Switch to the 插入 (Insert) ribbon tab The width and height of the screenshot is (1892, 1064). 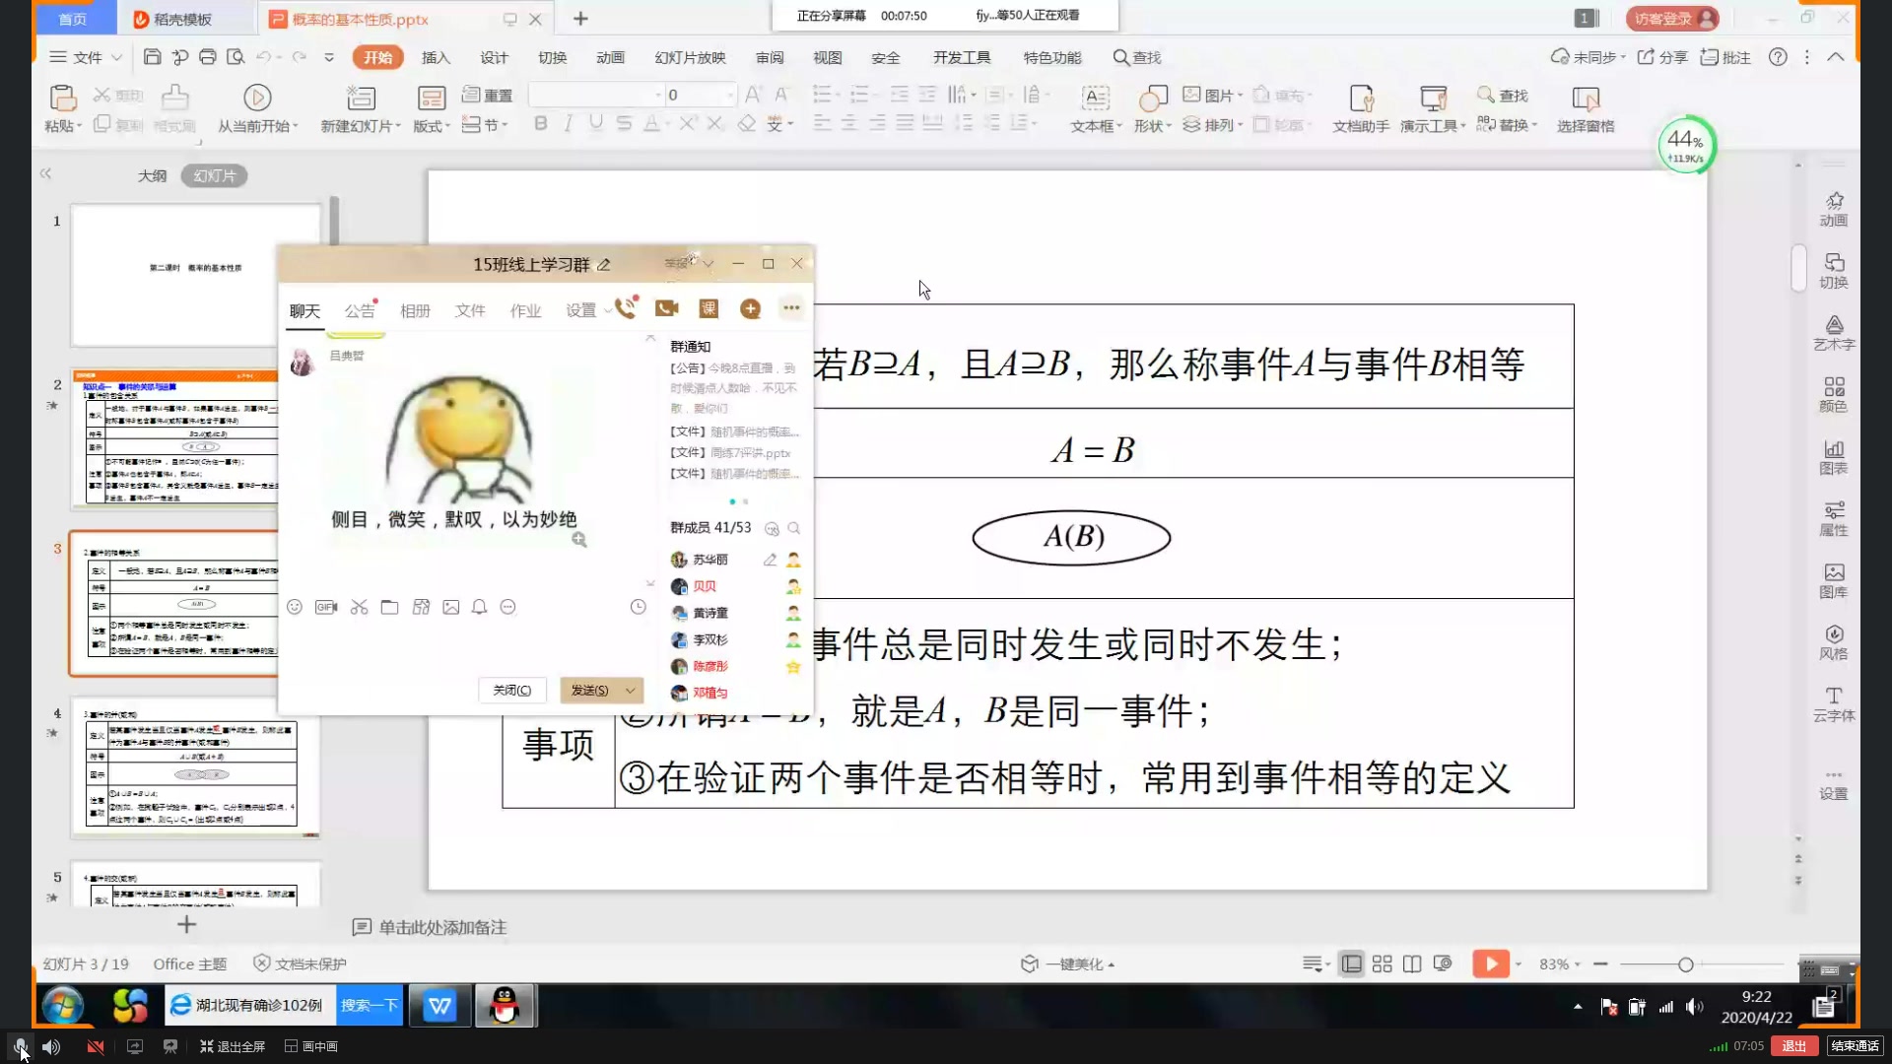pos(435,57)
